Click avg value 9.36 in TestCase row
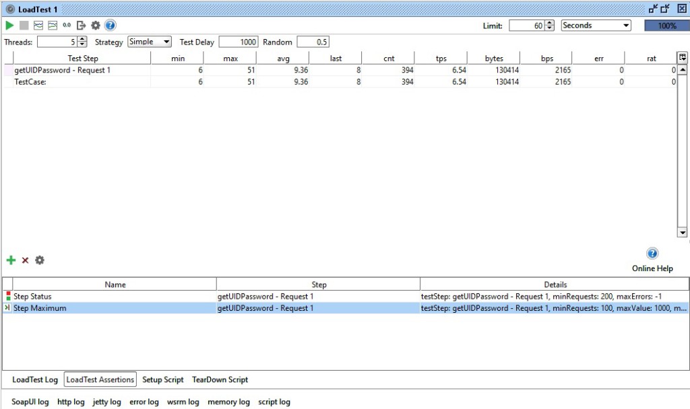The height and width of the screenshot is (409, 690). [x=301, y=81]
